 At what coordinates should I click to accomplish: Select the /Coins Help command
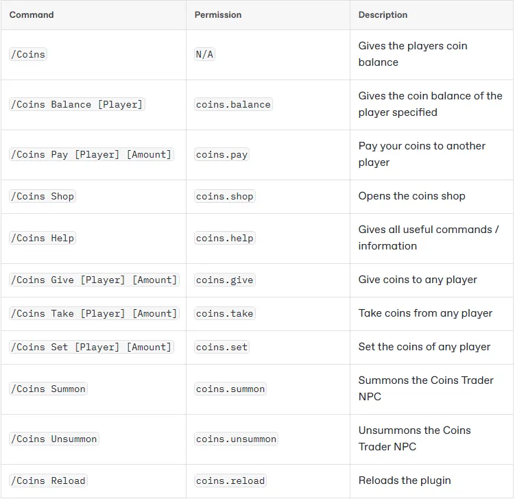point(43,238)
